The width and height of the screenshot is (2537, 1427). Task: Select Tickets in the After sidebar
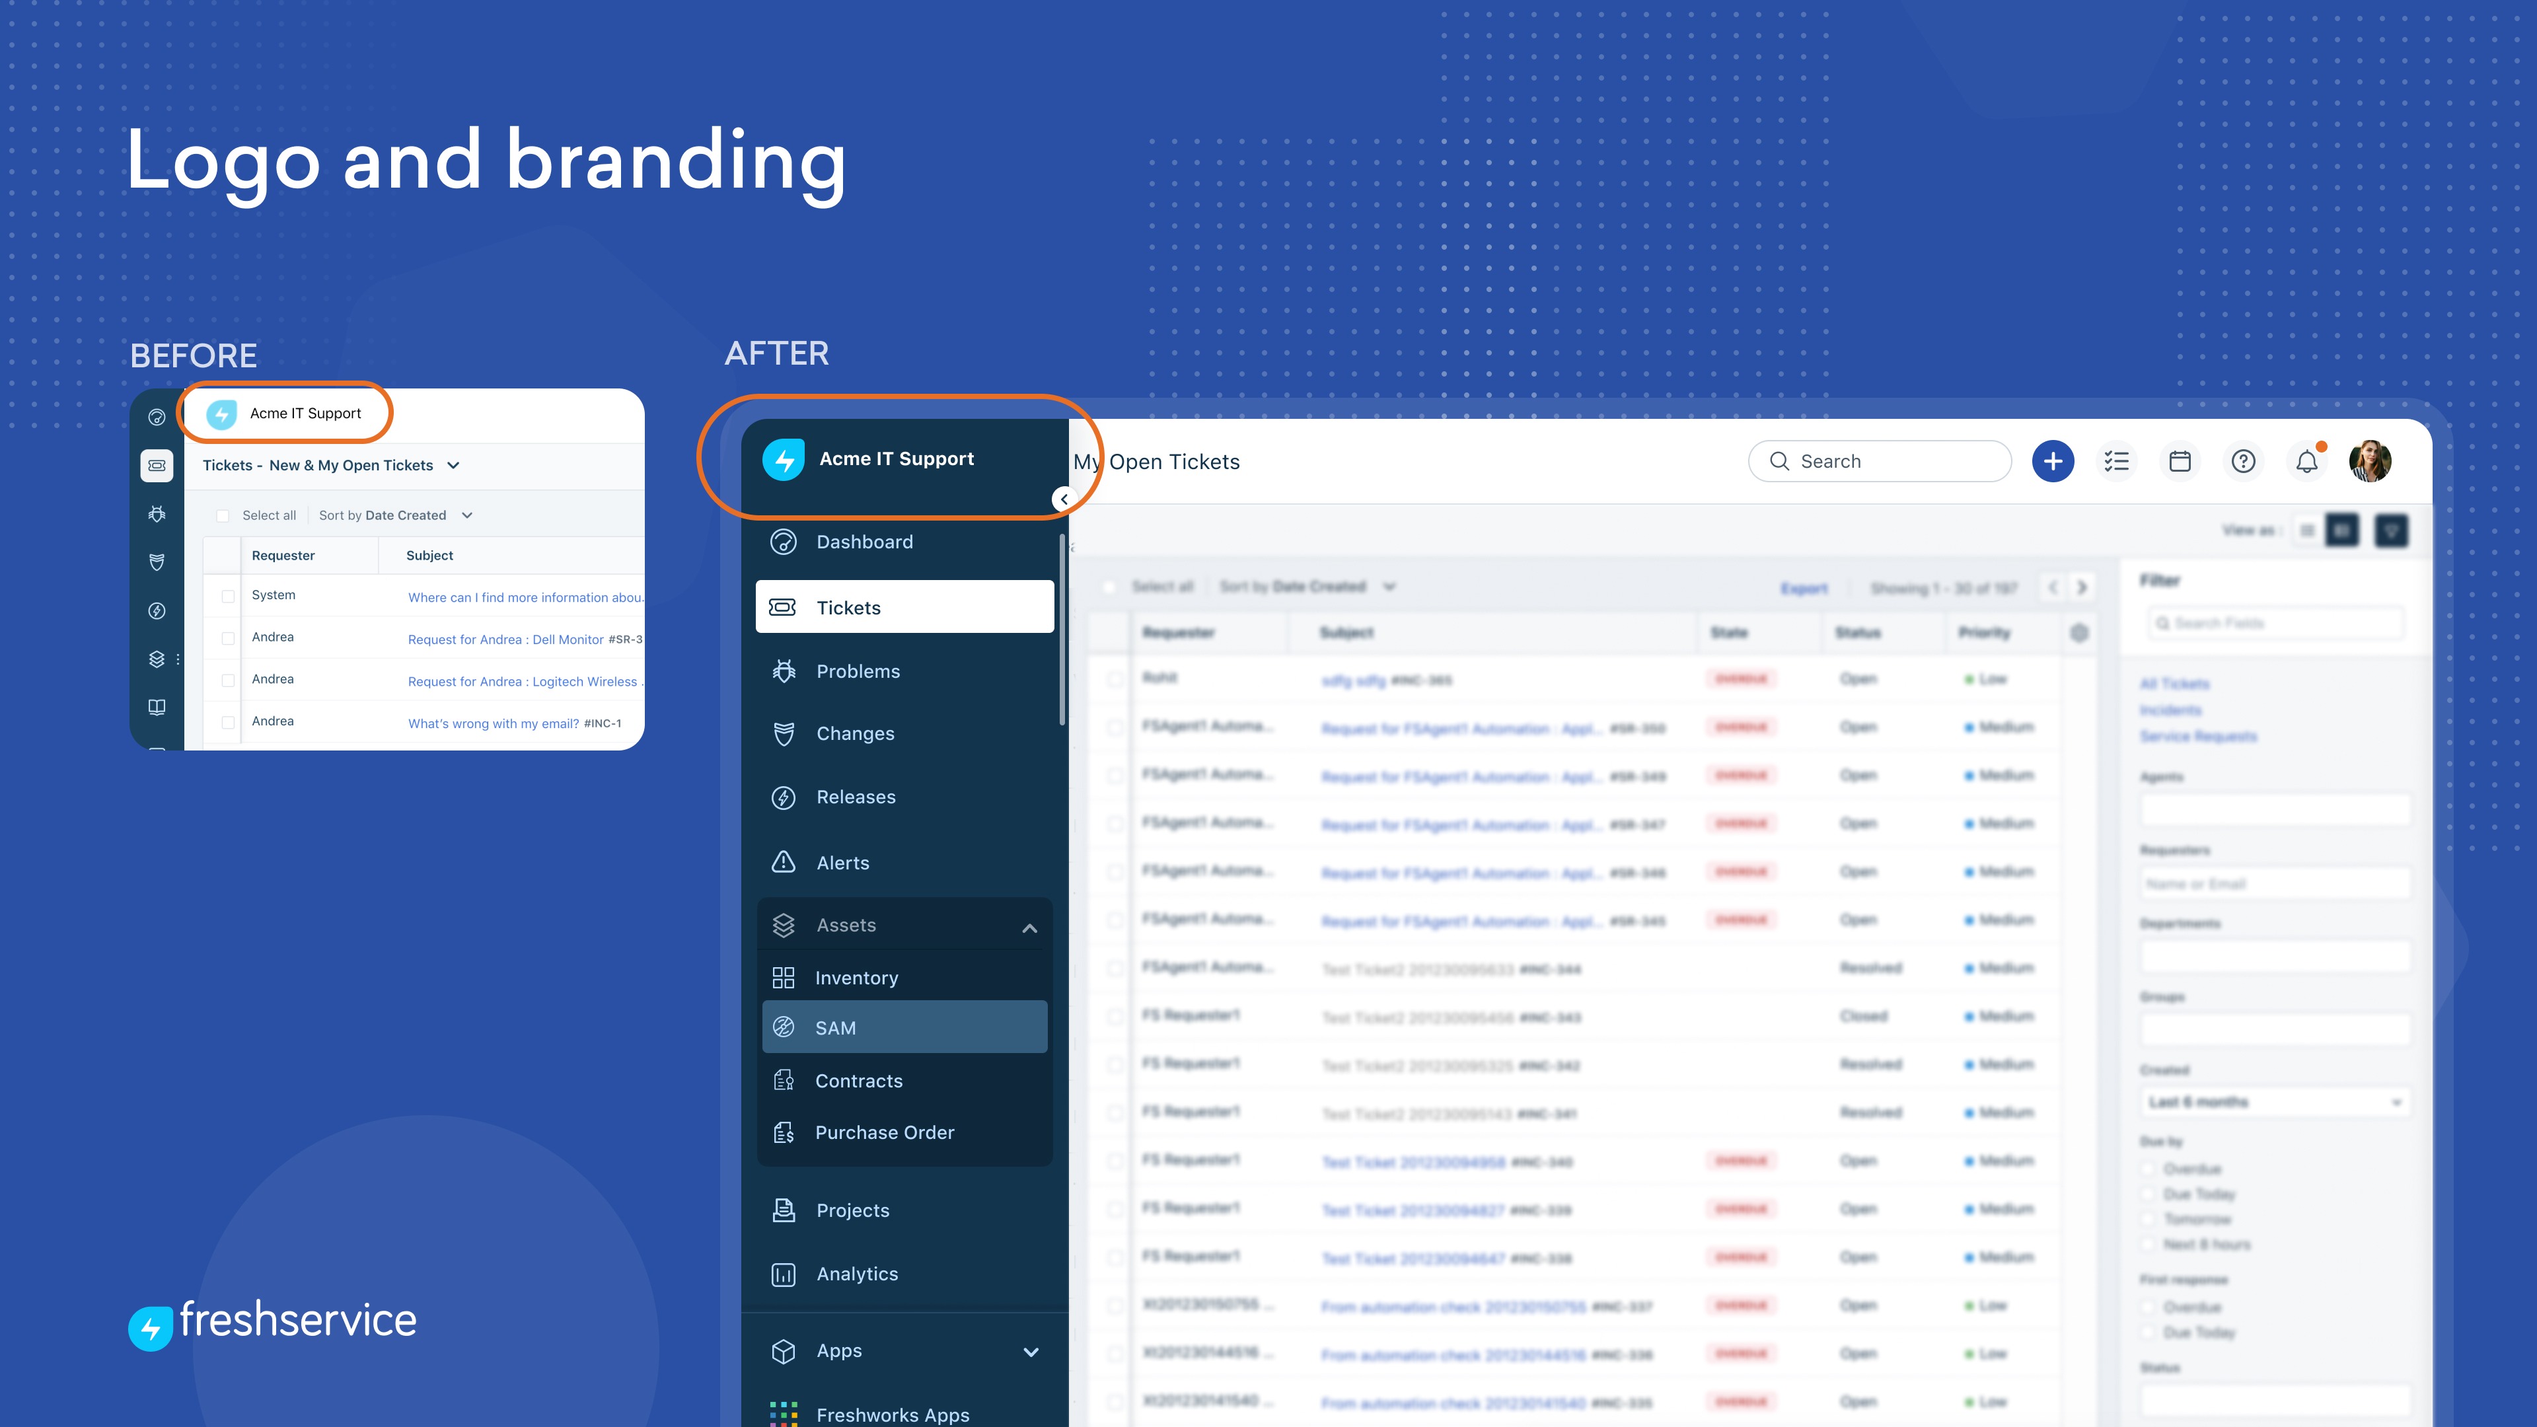pos(904,606)
